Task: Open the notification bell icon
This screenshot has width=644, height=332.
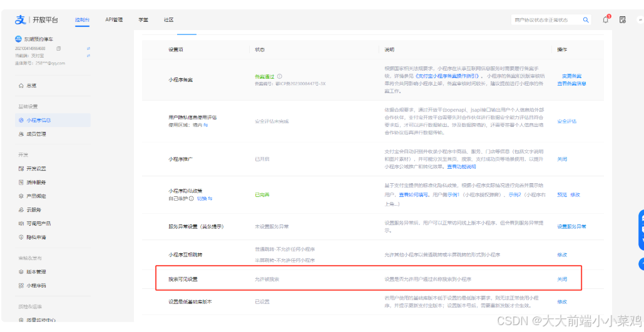Action: tap(605, 20)
